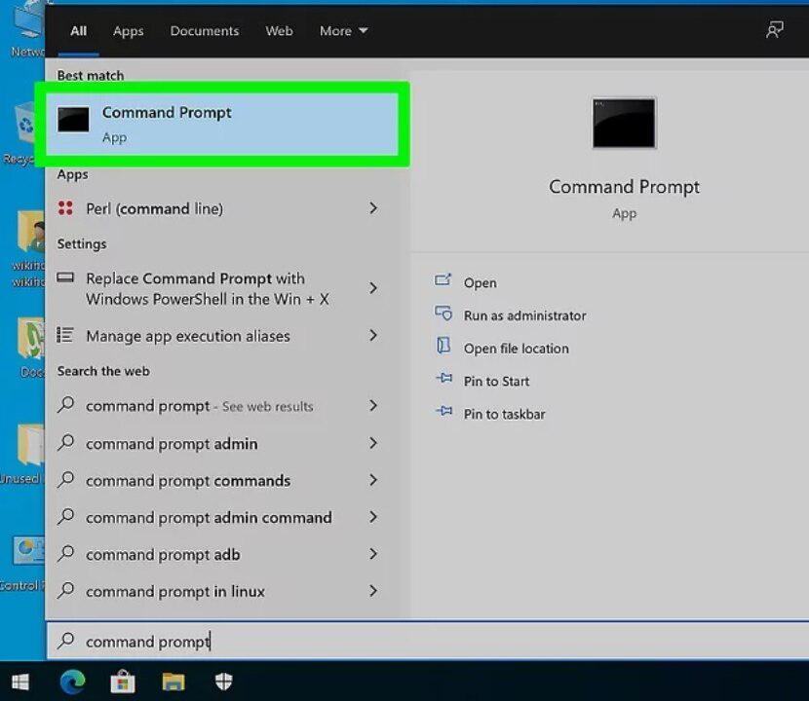Click the Pin to Start pin icon

coord(443,379)
